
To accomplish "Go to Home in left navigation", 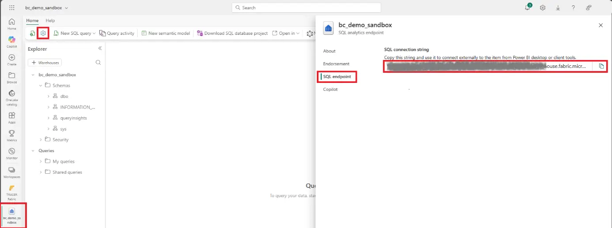I will pyautogui.click(x=12, y=24).
